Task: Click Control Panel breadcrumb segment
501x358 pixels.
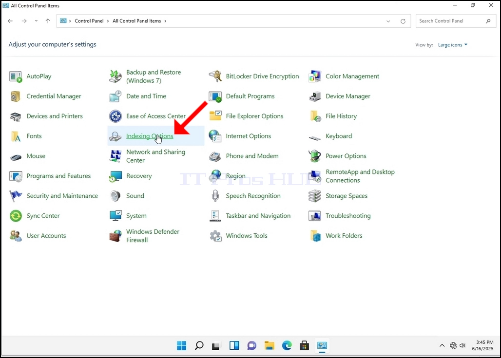Action: click(89, 21)
